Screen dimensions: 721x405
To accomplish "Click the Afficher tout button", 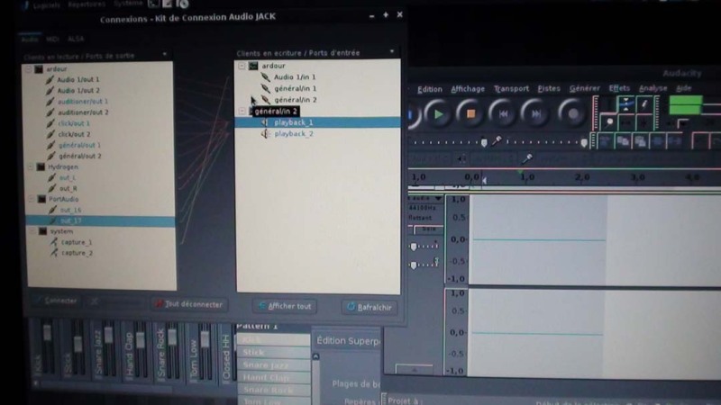I will click(x=285, y=306).
